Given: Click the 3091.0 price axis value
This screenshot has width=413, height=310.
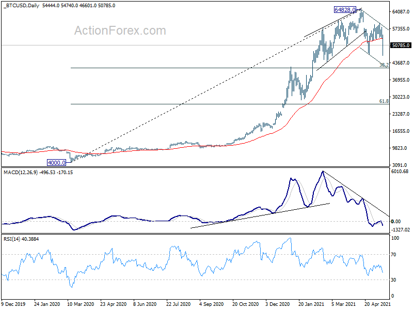Looking at the screenshot, I should [x=400, y=165].
